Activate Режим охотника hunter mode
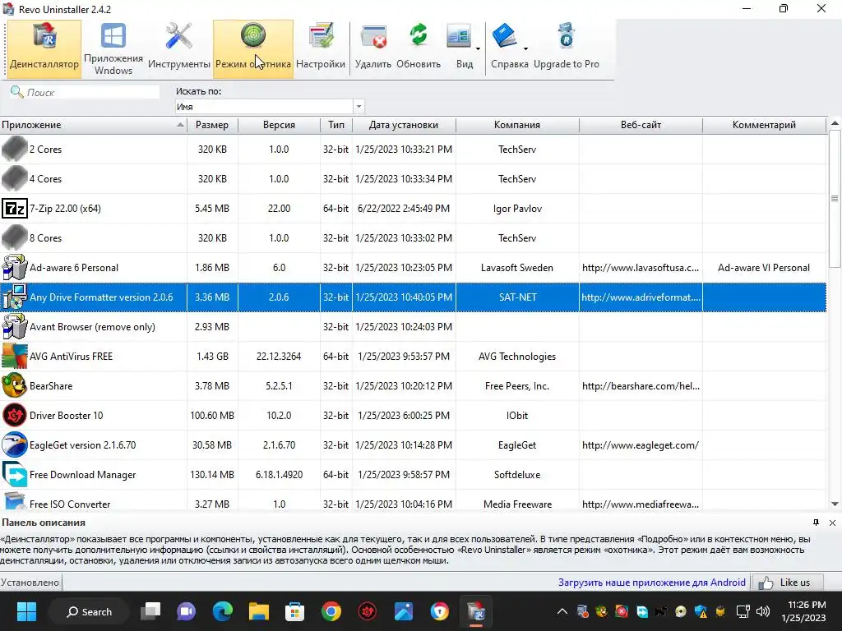The width and height of the screenshot is (842, 631). [253, 49]
